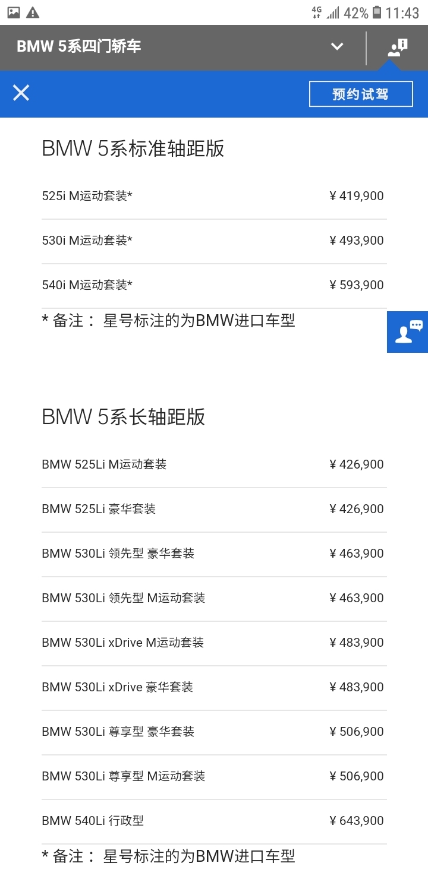Viewport: 428px width, 879px height.
Task: Choose BMW 525Li M运动套装 model
Action: (214, 465)
